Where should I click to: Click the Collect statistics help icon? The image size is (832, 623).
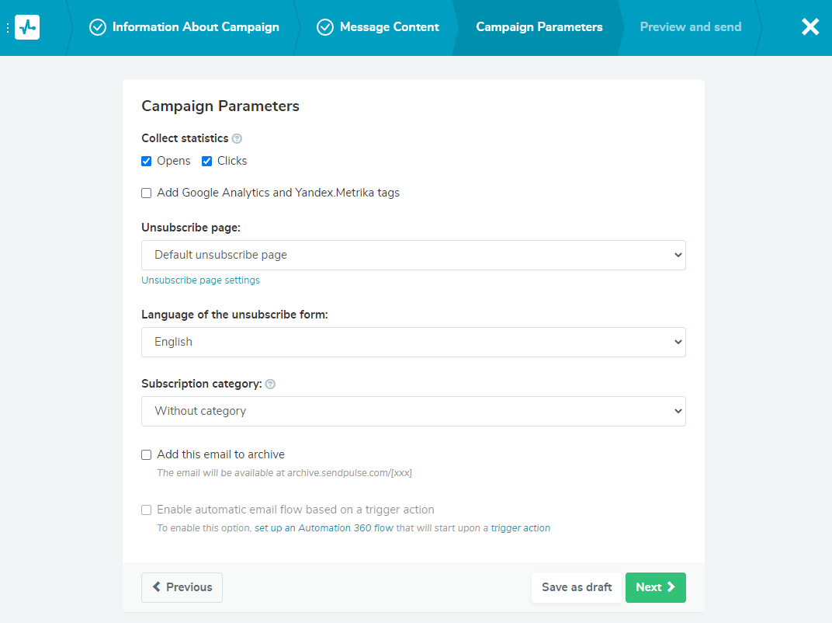[237, 139]
